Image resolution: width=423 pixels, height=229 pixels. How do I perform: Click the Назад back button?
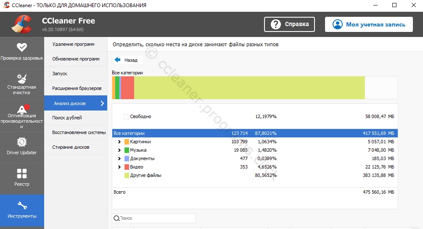pyautogui.click(x=127, y=60)
